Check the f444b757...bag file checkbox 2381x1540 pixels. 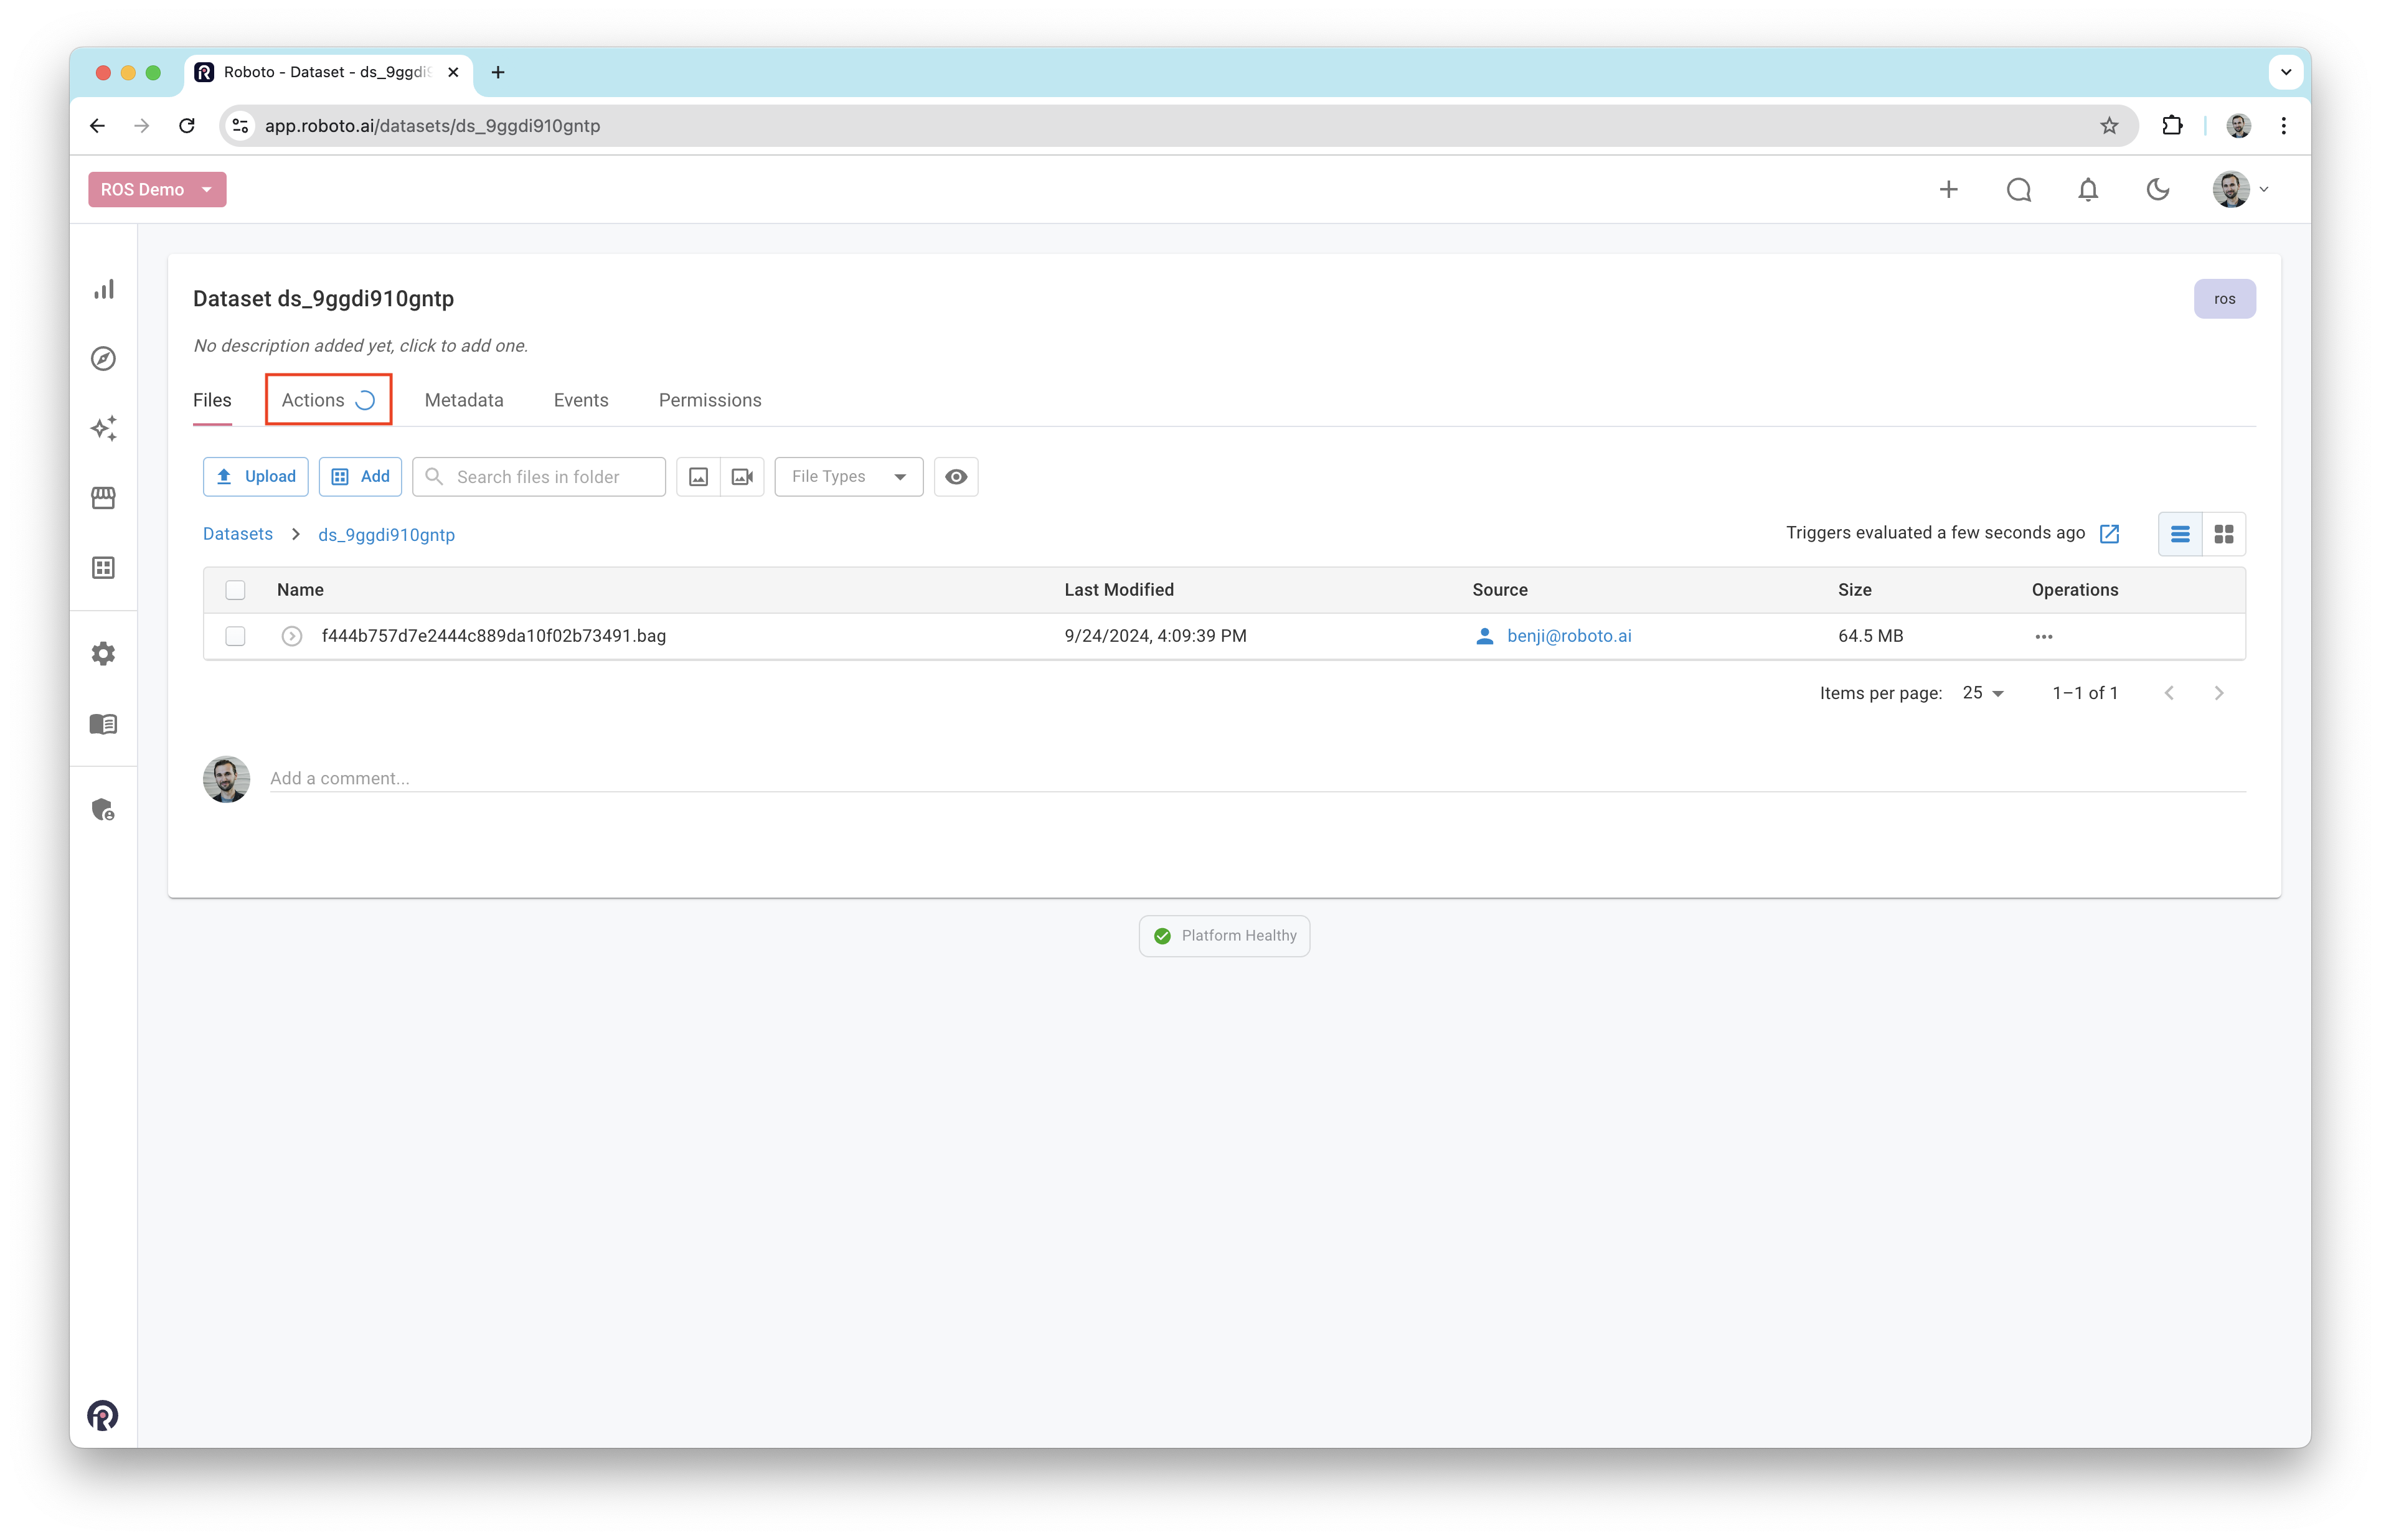coord(235,636)
